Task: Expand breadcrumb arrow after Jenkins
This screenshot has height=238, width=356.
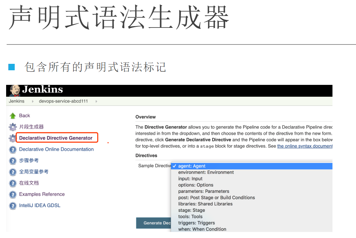Action: (33, 101)
